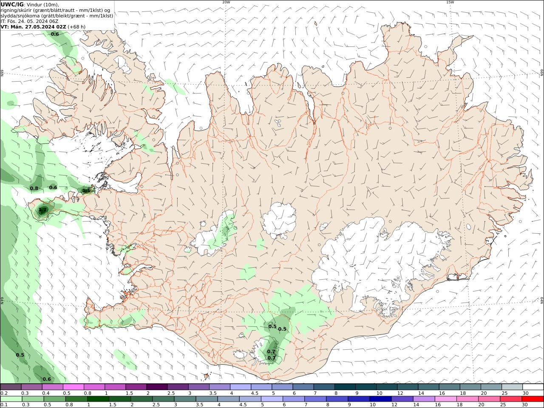Click the '0.1' legend scale label
This screenshot has width=544, height=408.
tap(4, 405)
